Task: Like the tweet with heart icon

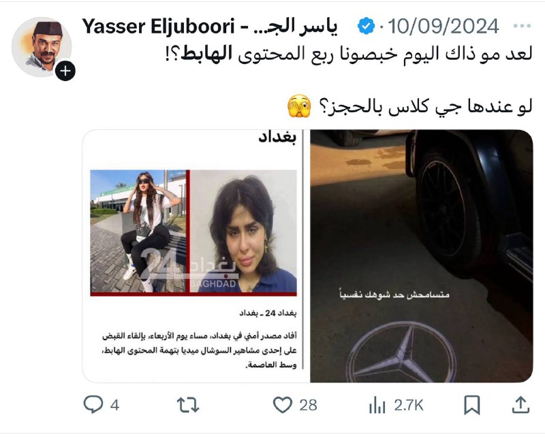Action: click(x=282, y=405)
